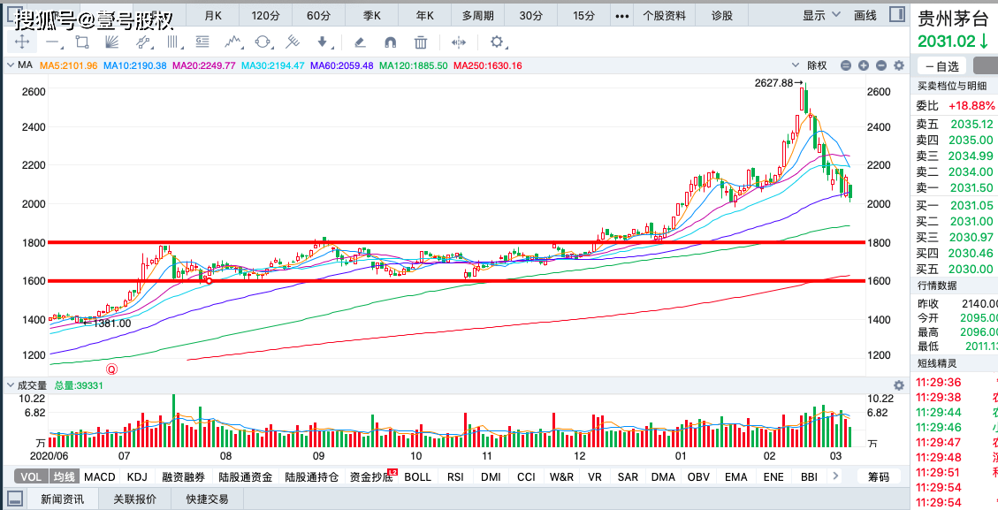The height and width of the screenshot is (510, 998).
Task: Click the 快捷交易 quick trade button
Action: (x=207, y=499)
